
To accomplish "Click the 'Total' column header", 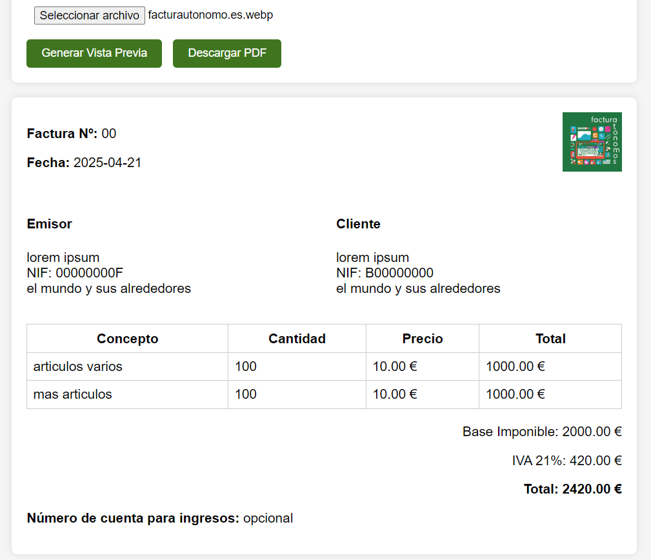I will [x=550, y=338].
